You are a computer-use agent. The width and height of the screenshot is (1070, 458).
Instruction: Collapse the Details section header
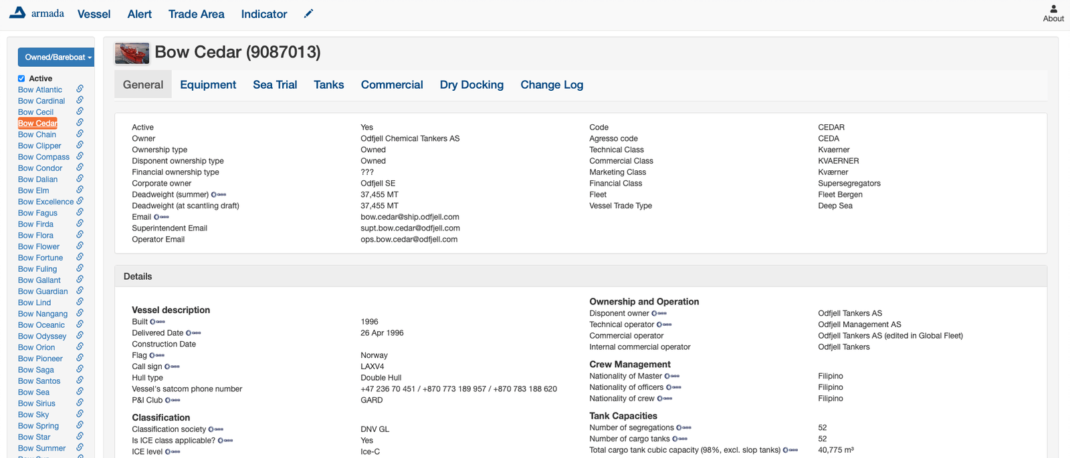[x=138, y=276]
